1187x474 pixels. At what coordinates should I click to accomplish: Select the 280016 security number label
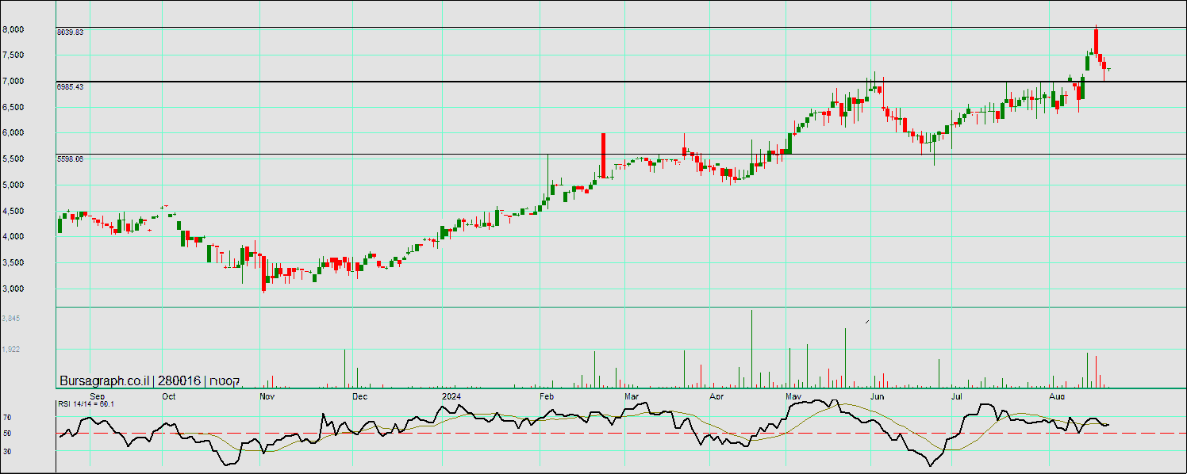(179, 381)
